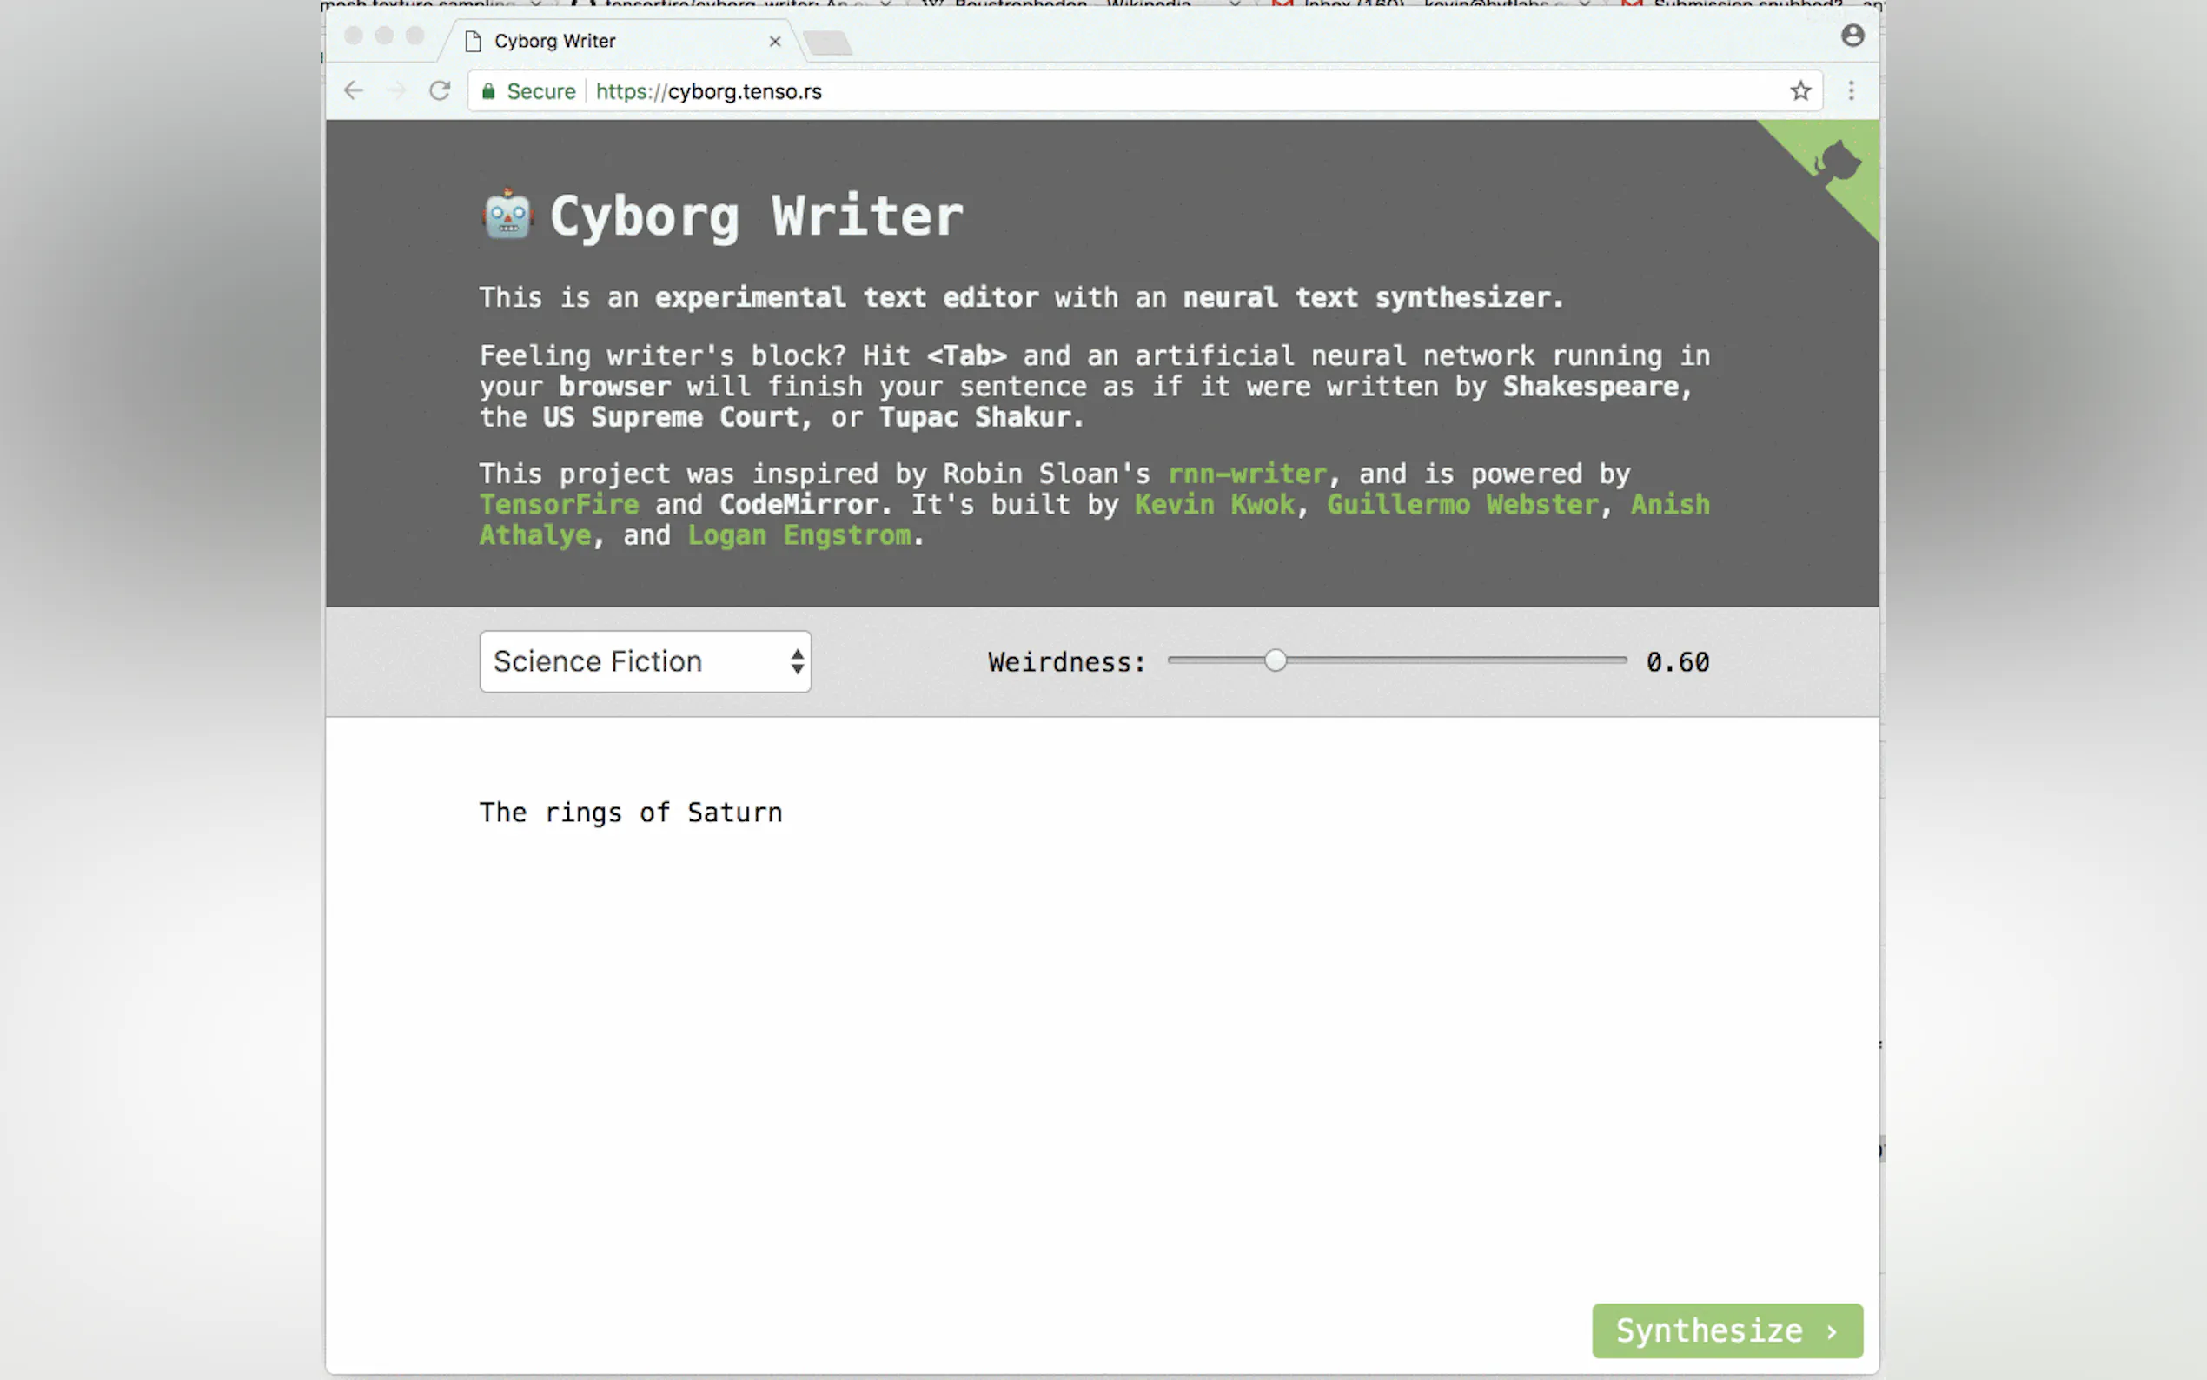Reload the page with the refresh icon
Image resolution: width=2207 pixels, height=1380 pixels.
click(440, 91)
